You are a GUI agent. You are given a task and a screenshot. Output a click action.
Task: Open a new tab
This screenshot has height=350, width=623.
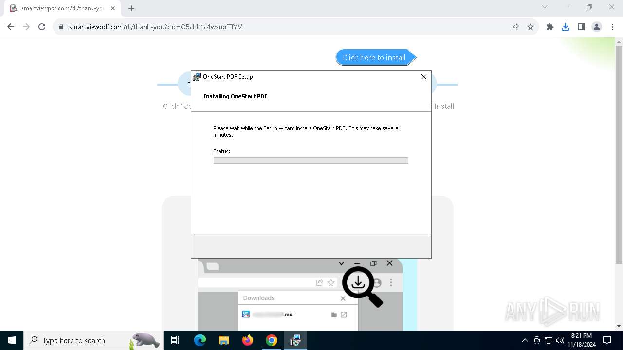click(131, 8)
